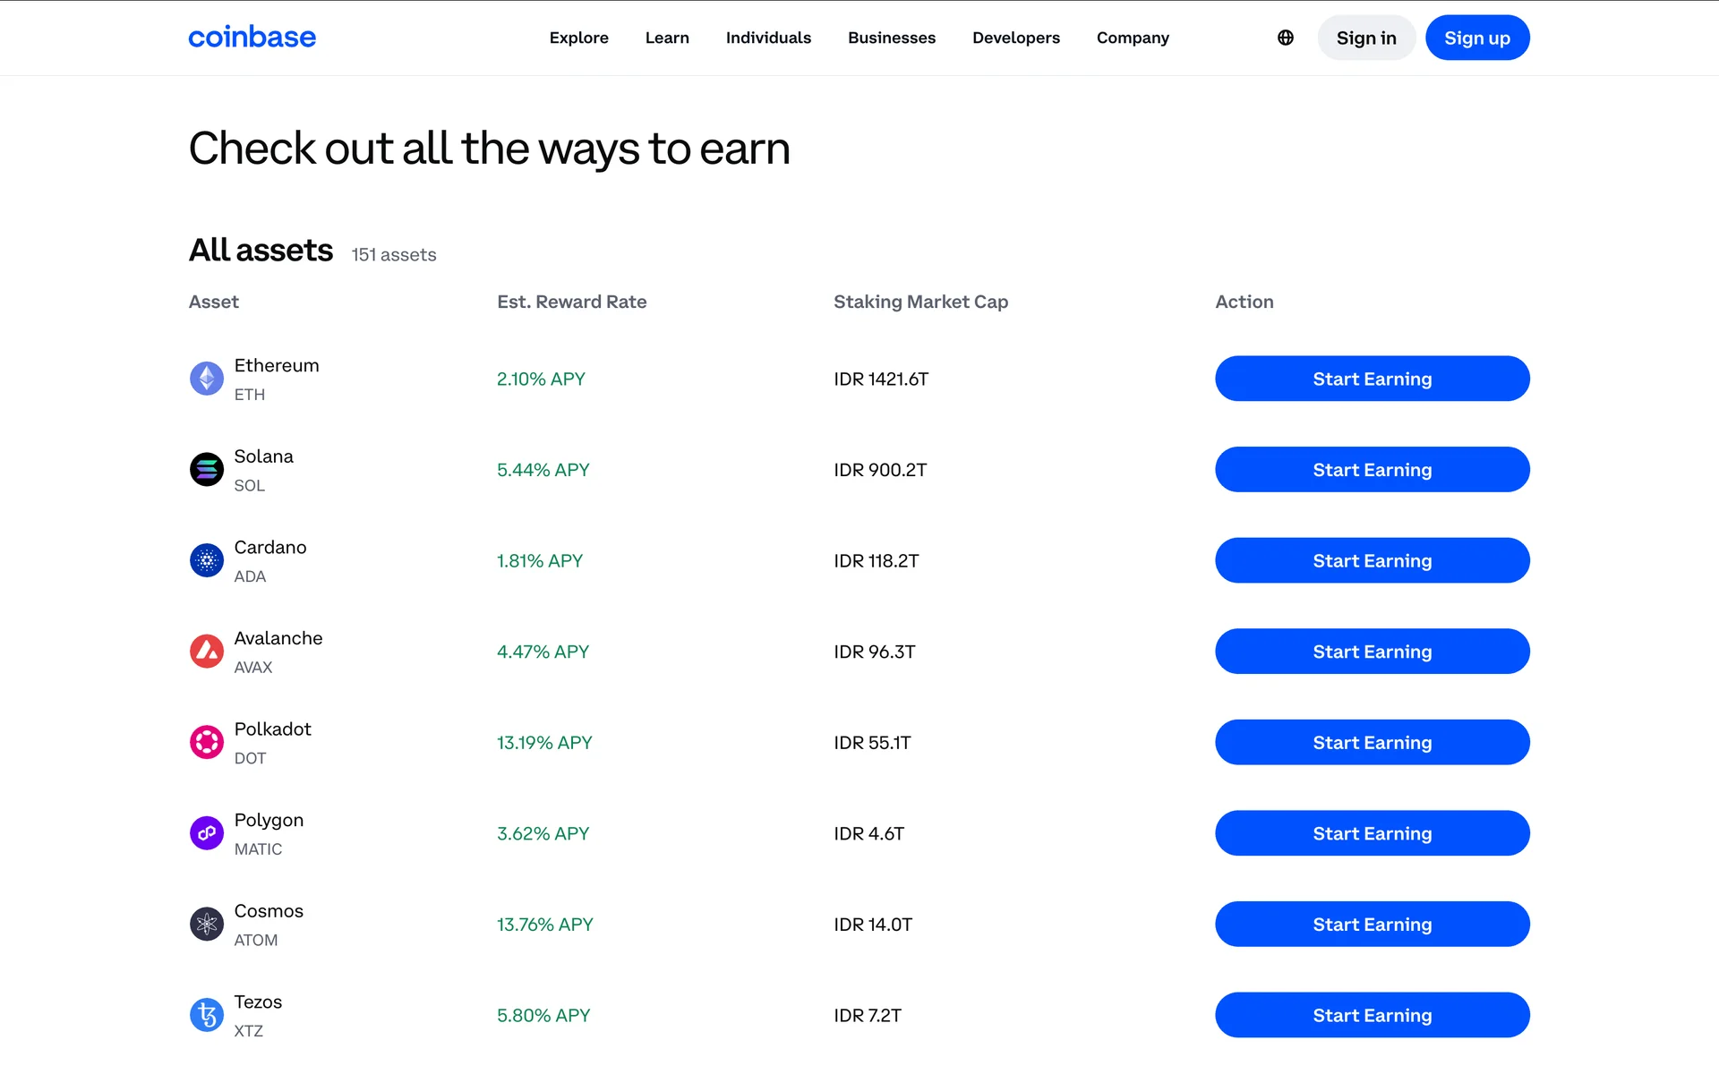Click the Polkadot coin icon

click(x=207, y=743)
